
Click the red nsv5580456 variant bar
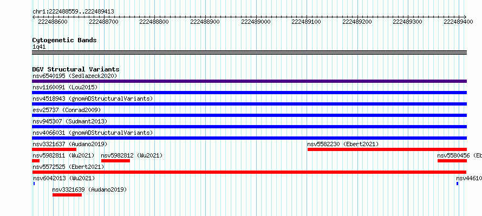(452, 161)
